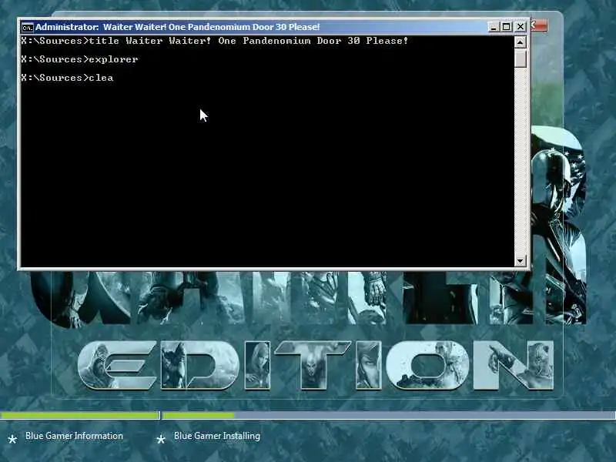Image resolution: width=616 pixels, height=462 pixels.
Task: Maximize the Administrator command prompt window
Action: [x=507, y=27]
